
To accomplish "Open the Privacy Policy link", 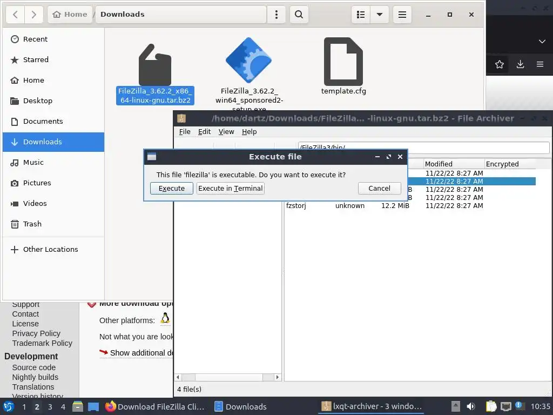I will 36,333.
